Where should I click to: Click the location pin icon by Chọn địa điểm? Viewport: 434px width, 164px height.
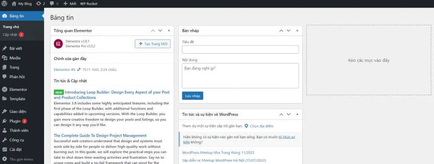(246, 126)
